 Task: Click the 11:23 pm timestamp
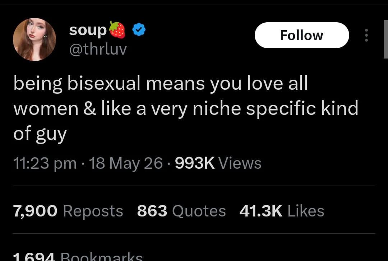(45, 163)
